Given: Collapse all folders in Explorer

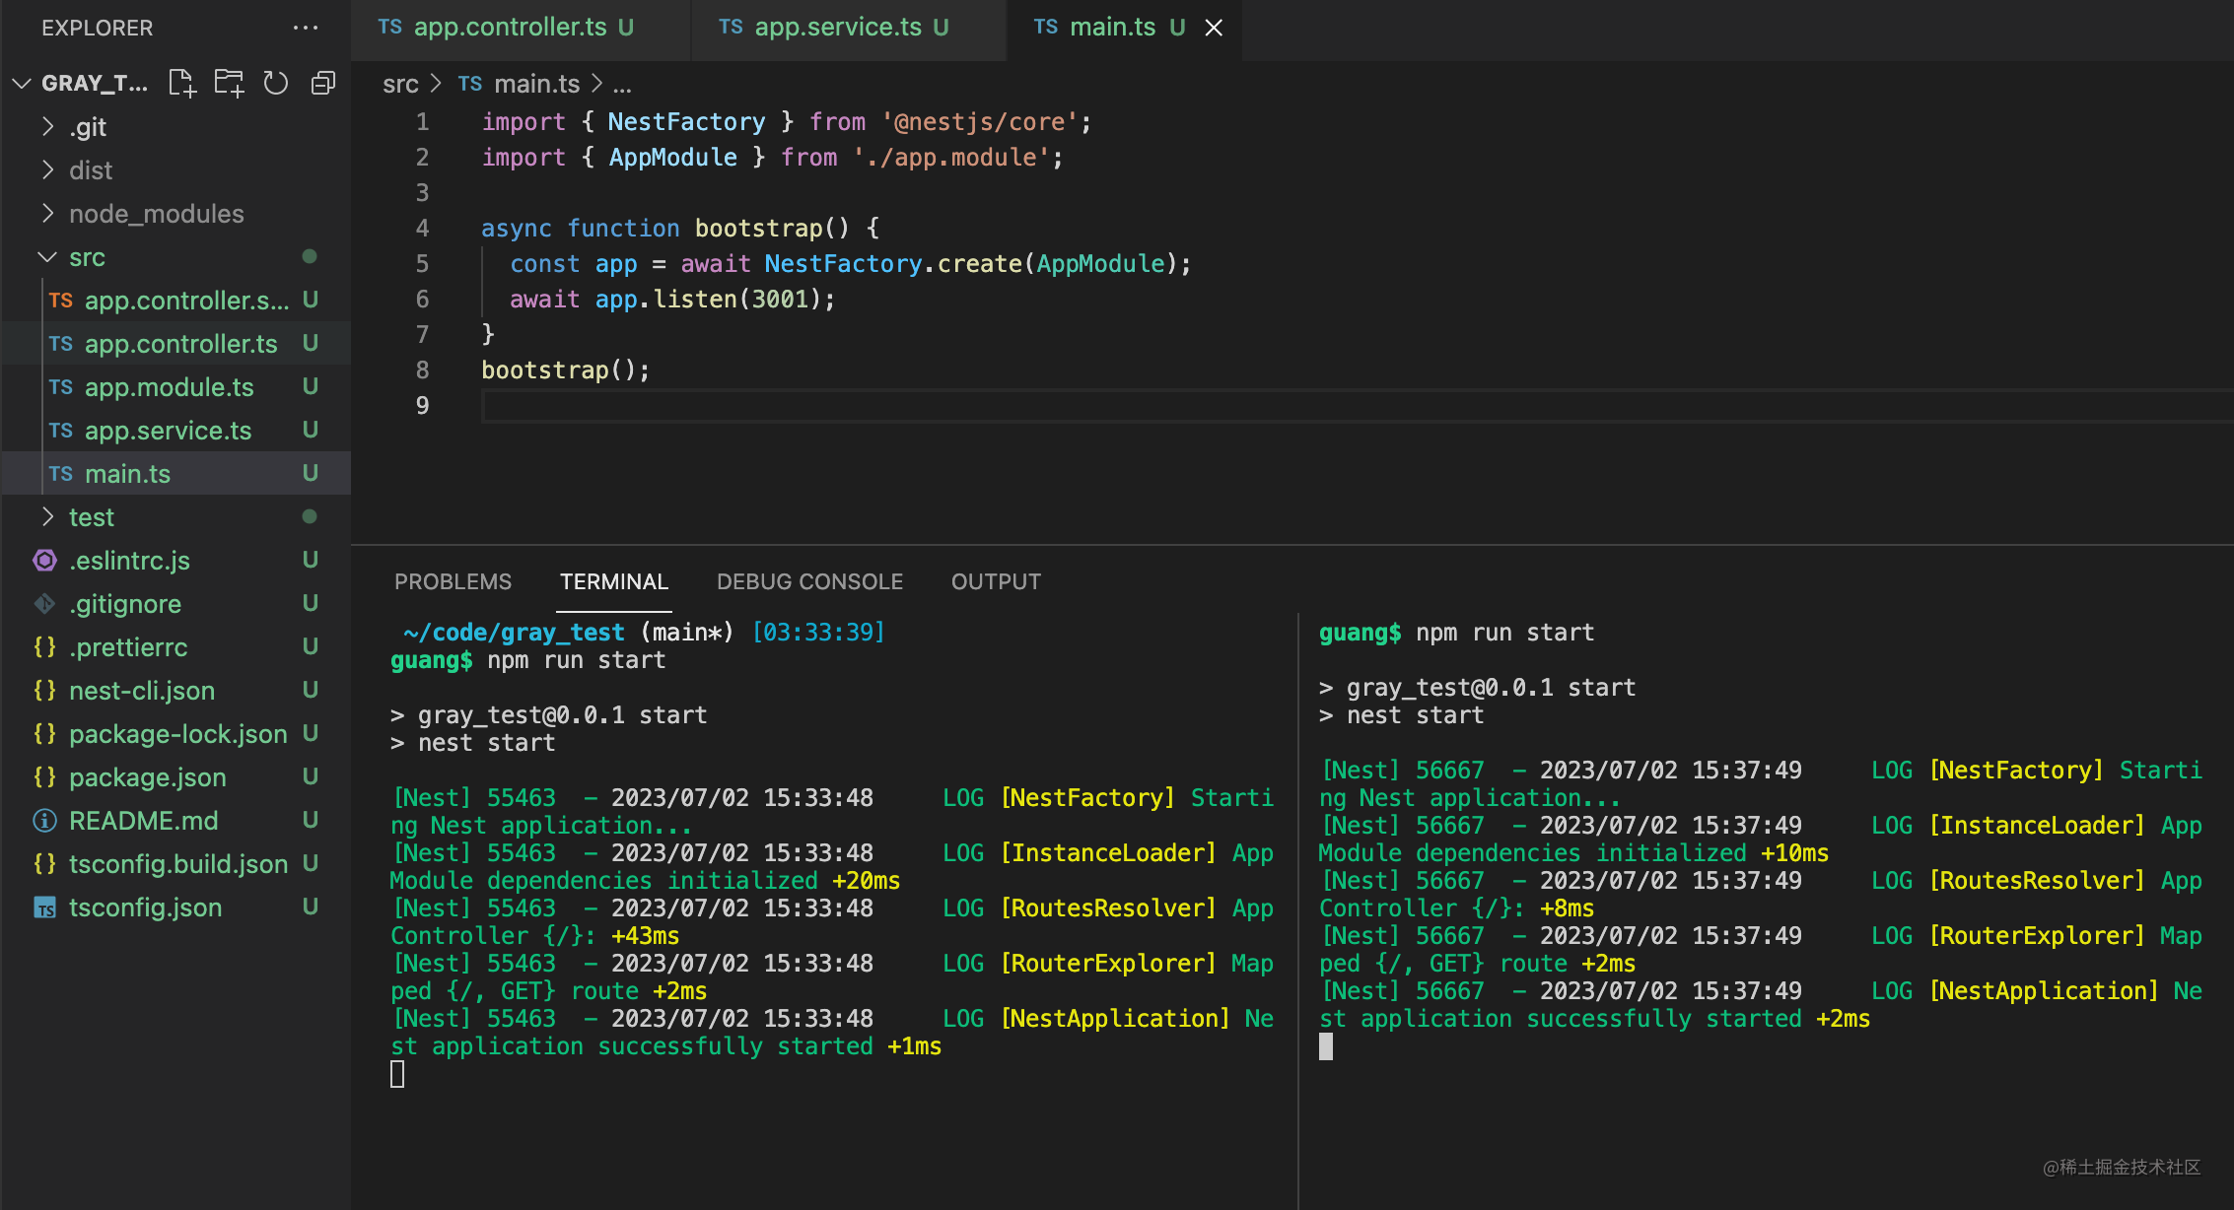Looking at the screenshot, I should click(323, 83).
